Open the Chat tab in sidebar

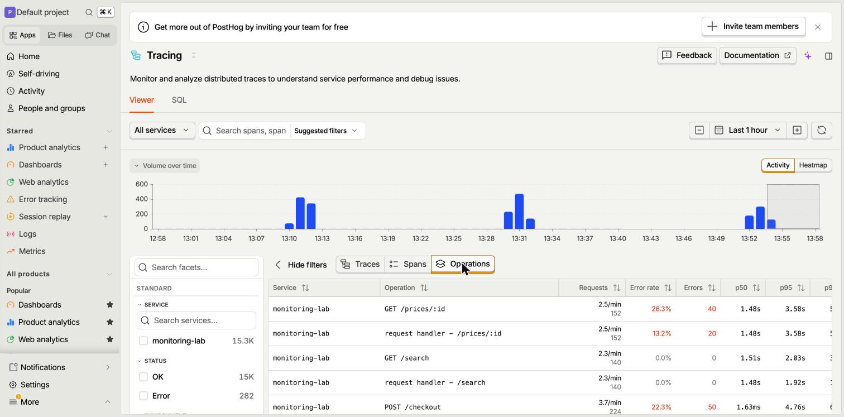(98, 35)
